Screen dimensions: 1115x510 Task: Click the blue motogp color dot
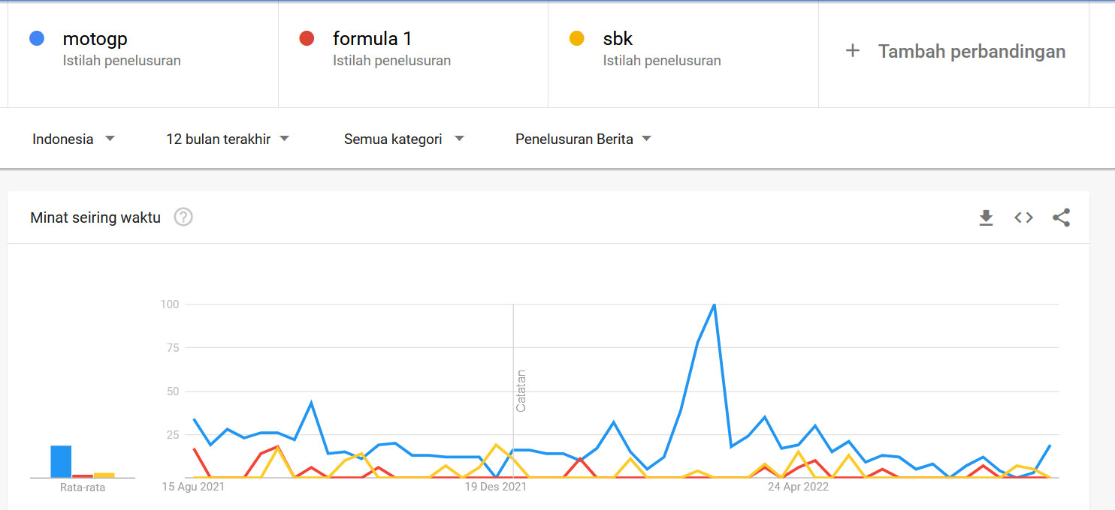(x=36, y=38)
